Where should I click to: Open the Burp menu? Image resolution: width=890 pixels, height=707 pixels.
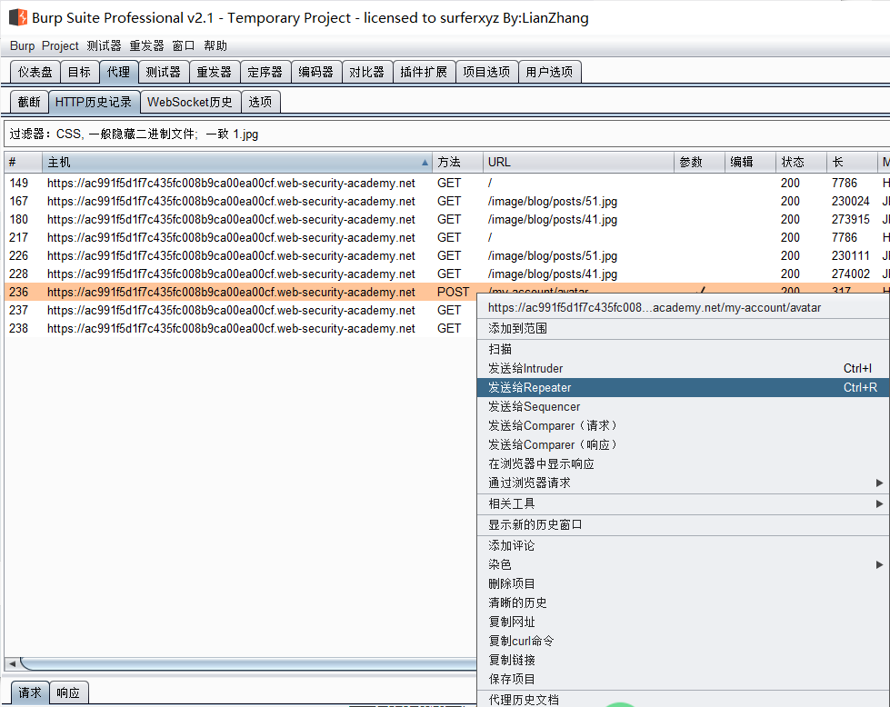click(x=22, y=45)
